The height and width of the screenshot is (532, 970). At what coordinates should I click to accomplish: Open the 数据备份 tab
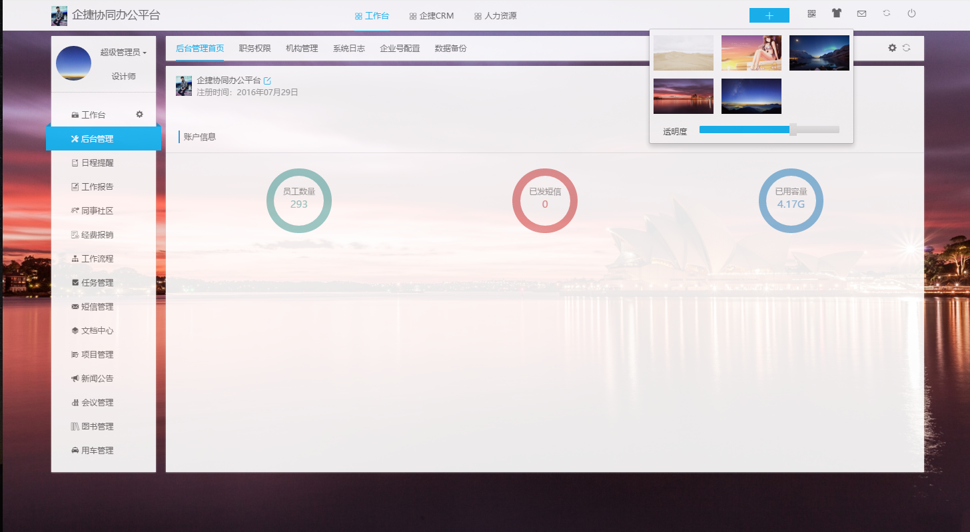point(450,48)
